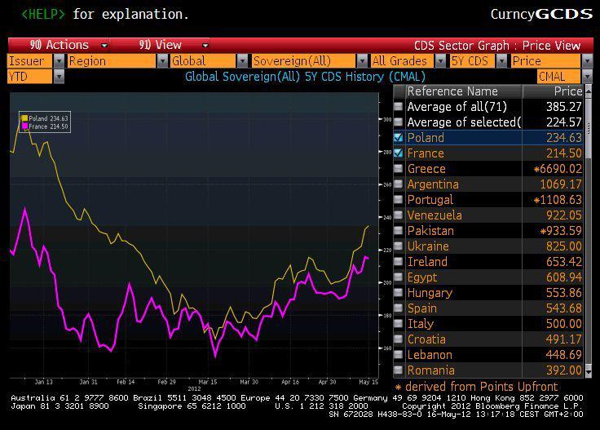
Task: Click the Price column header
Action: pyautogui.click(x=553, y=91)
